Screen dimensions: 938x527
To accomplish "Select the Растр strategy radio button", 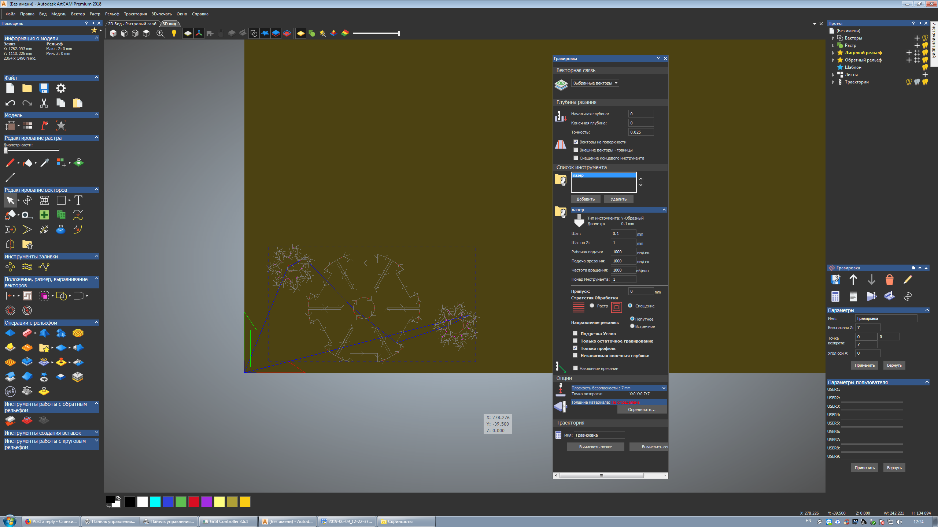I will tap(592, 306).
